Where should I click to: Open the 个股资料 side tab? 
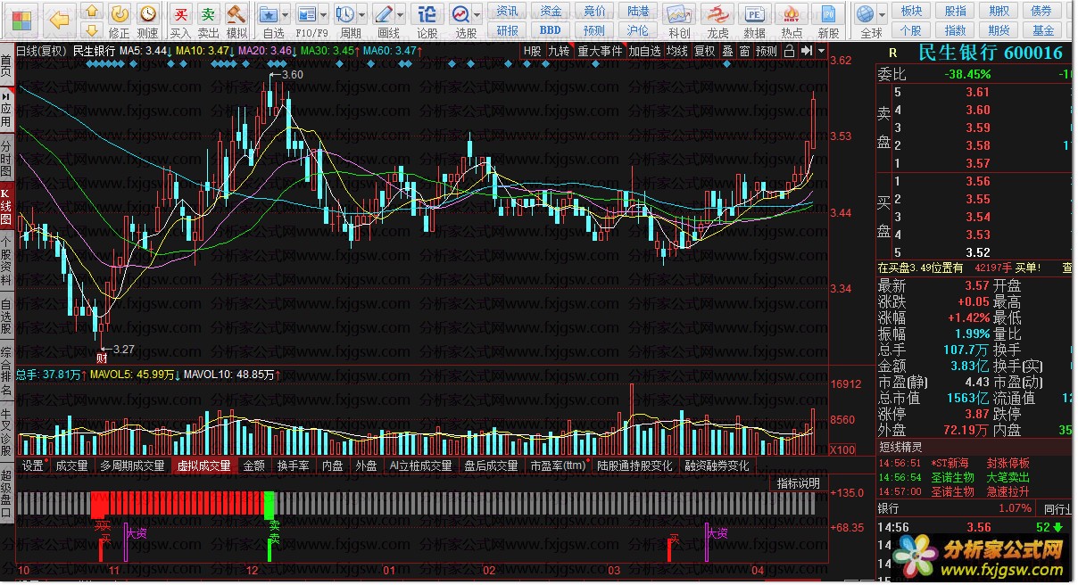pos(6,259)
